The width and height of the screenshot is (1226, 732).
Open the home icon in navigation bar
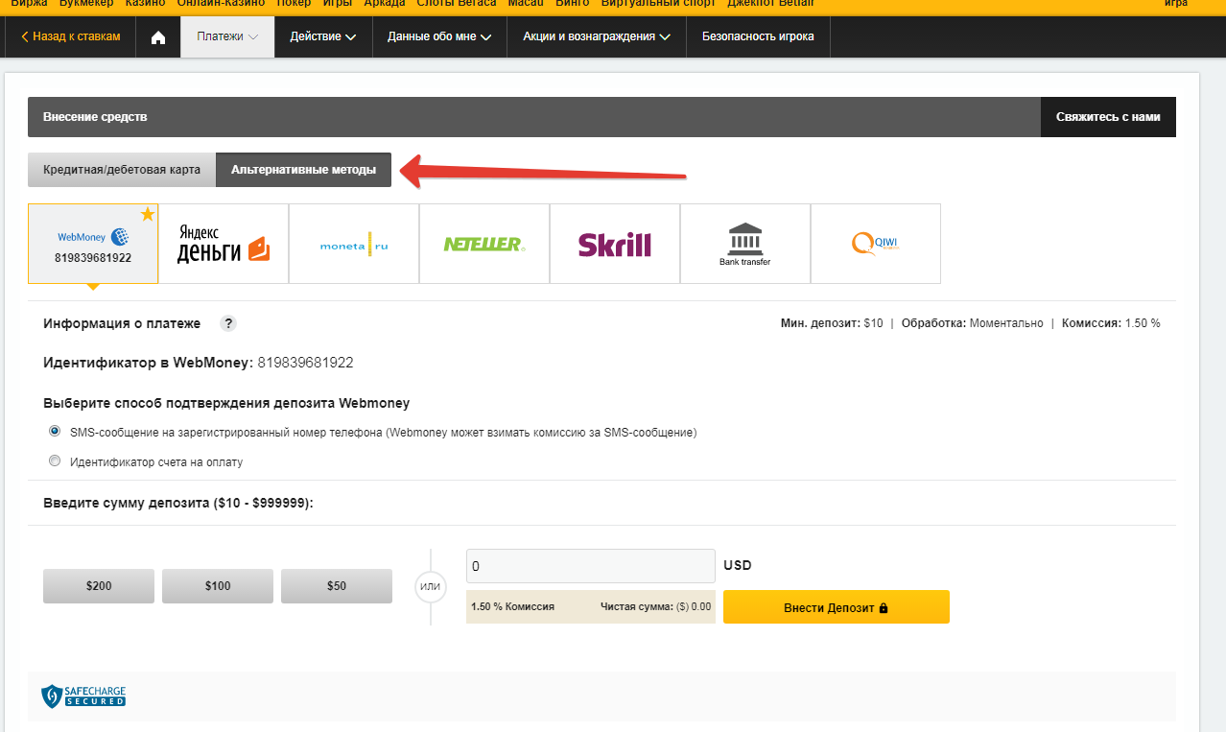pyautogui.click(x=158, y=36)
